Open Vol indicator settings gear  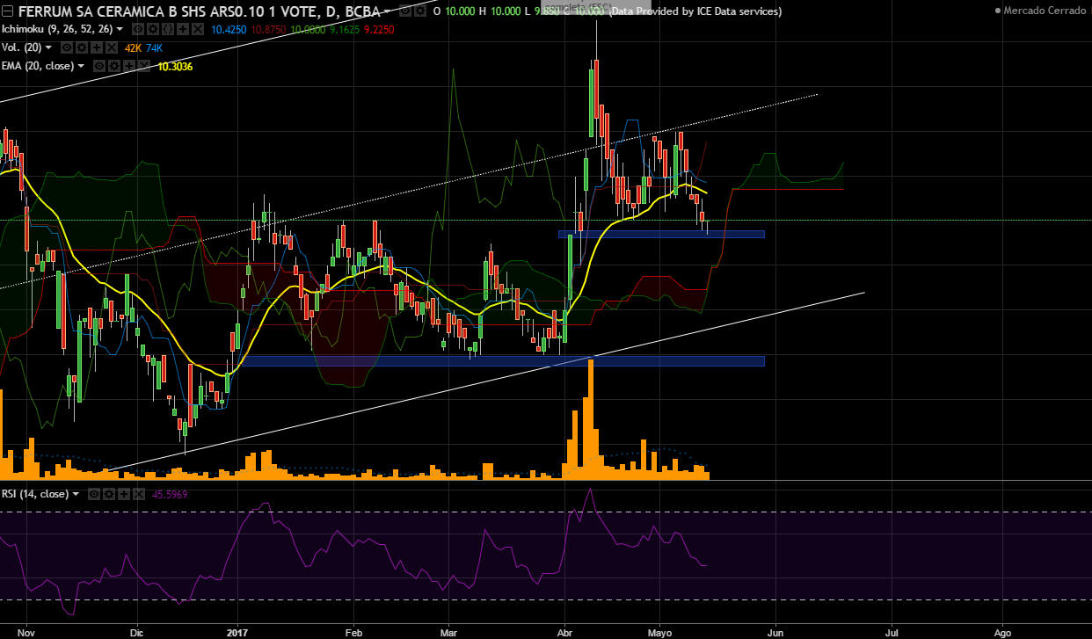pyautogui.click(x=82, y=47)
